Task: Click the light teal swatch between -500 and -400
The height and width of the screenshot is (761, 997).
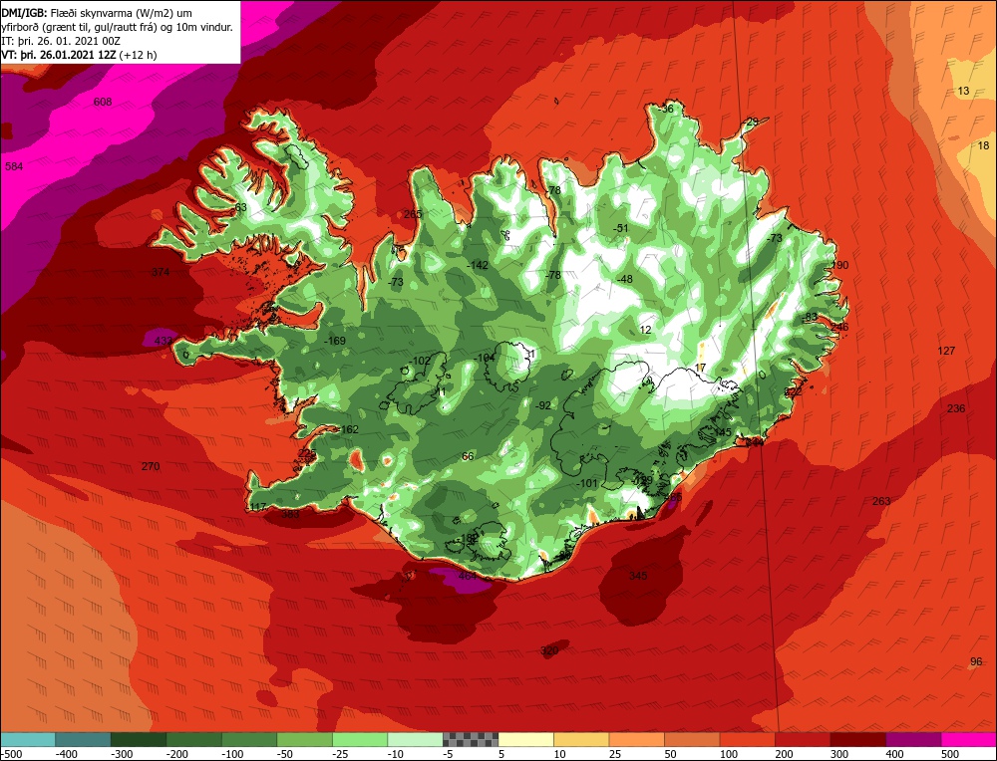Action: [29, 739]
